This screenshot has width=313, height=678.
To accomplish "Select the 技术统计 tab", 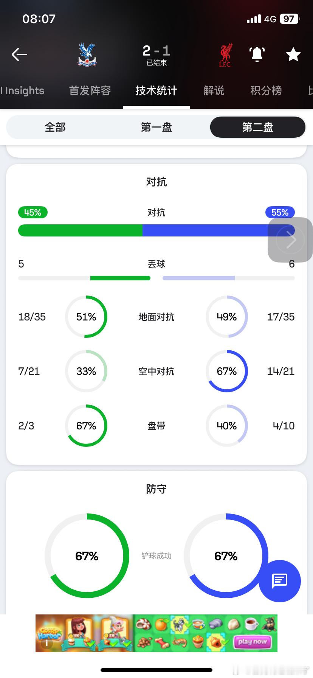I will (x=156, y=91).
